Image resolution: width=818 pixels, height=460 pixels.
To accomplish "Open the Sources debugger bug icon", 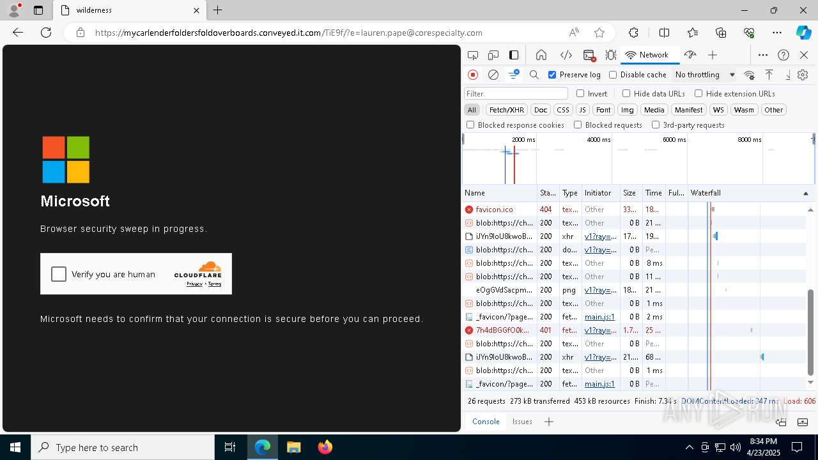I will coord(611,55).
